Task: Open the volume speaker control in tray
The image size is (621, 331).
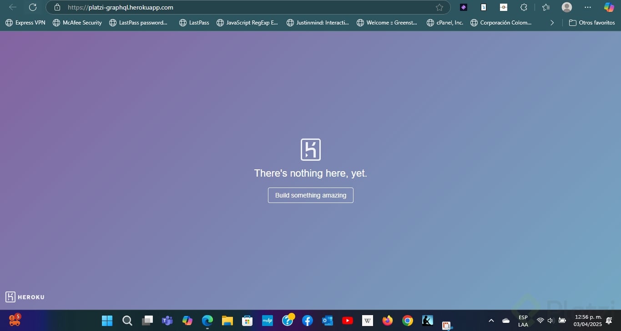Action: tap(550, 321)
